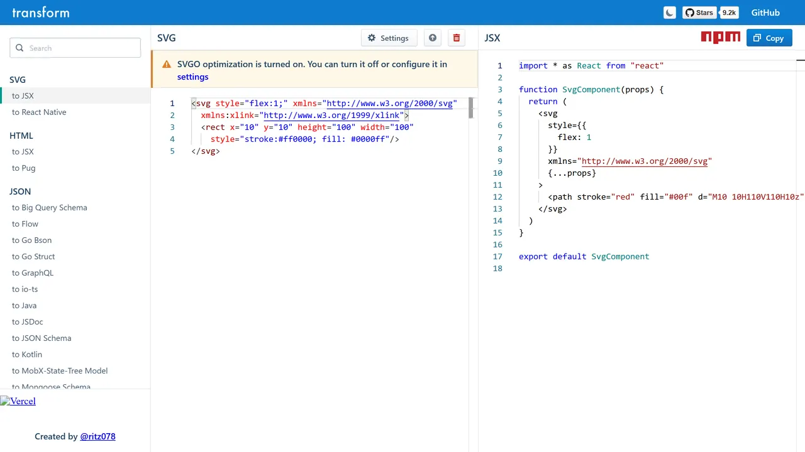Open the 'to JSON Schema' converter
The width and height of the screenshot is (805, 452).
tap(75, 338)
